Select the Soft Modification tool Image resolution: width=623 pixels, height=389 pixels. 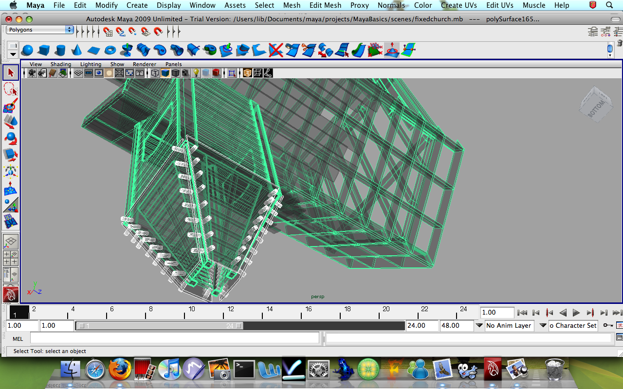pos(11,188)
